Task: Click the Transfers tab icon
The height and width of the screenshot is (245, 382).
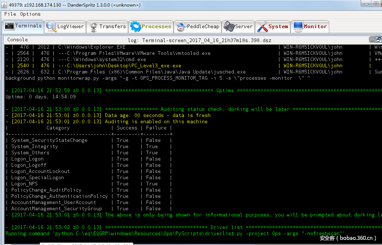Action: (93, 27)
